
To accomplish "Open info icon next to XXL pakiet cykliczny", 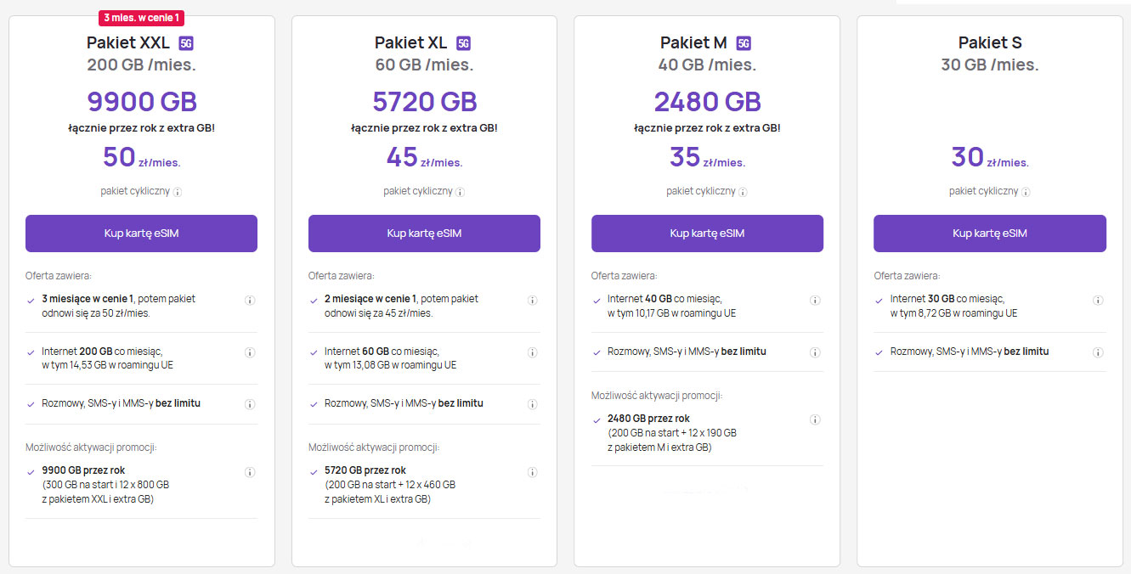I will [178, 192].
